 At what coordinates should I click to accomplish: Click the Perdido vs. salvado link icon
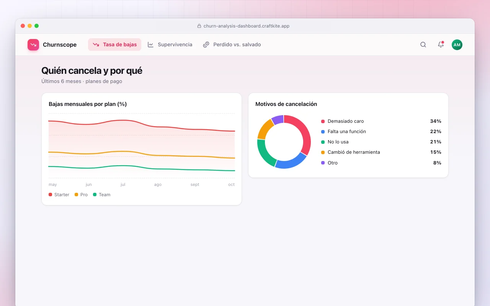pyautogui.click(x=206, y=45)
